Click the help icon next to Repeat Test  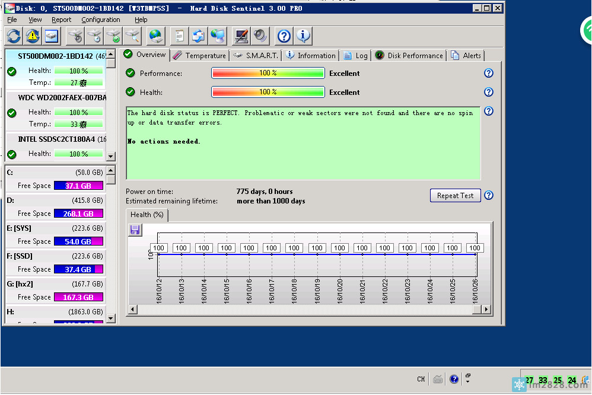pos(489,196)
